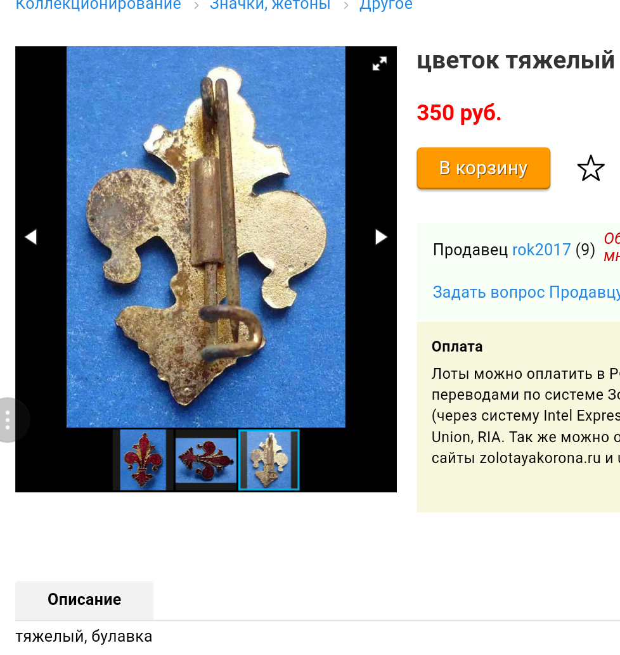Select the sideways red badge thumbnail
Image resolution: width=620 pixels, height=655 pixels.
[205, 459]
